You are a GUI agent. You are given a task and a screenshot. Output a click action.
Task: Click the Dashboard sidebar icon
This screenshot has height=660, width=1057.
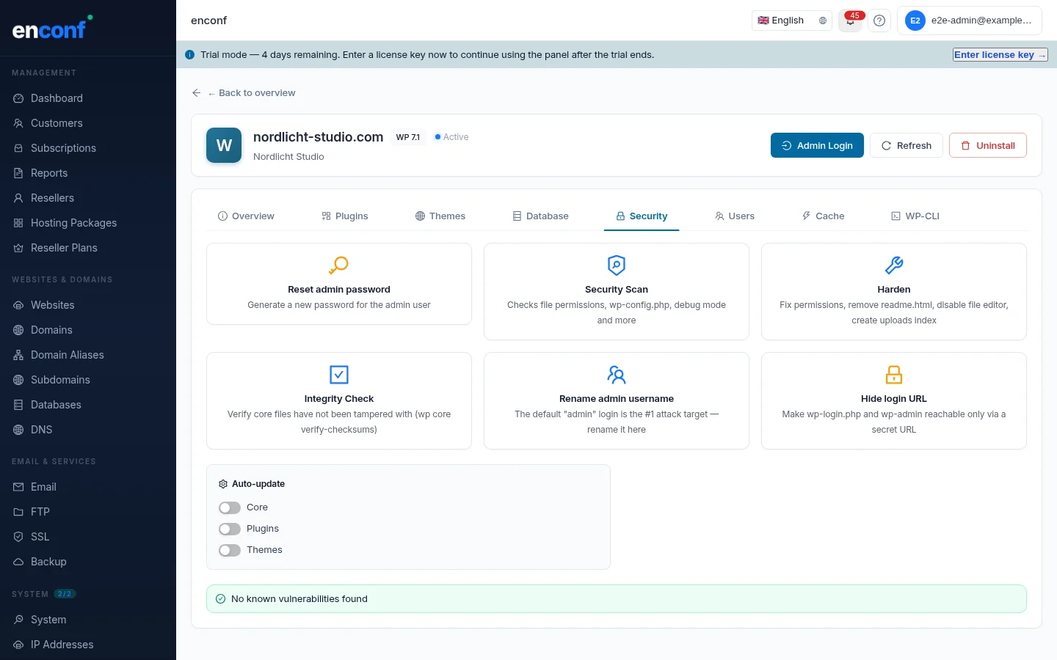[x=18, y=98]
